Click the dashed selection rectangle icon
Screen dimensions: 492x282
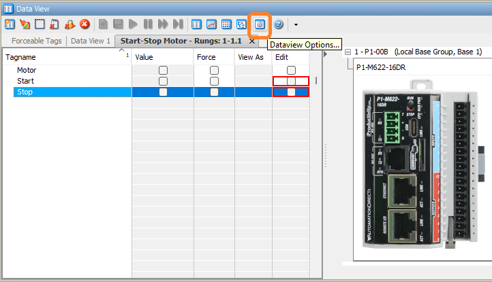(40, 24)
